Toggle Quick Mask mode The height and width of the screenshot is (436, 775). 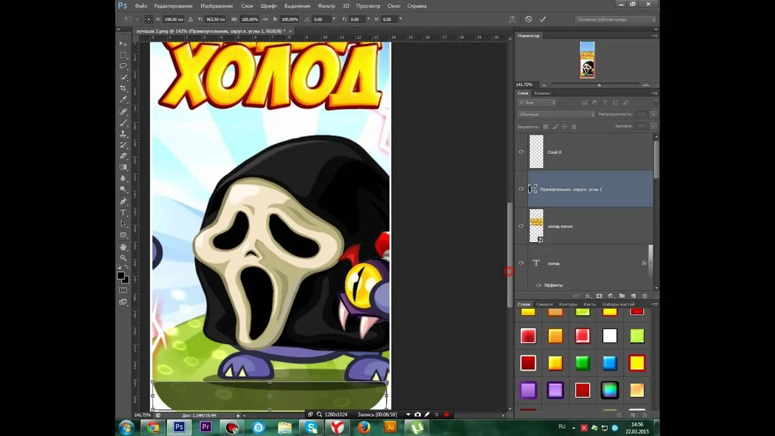click(x=124, y=290)
